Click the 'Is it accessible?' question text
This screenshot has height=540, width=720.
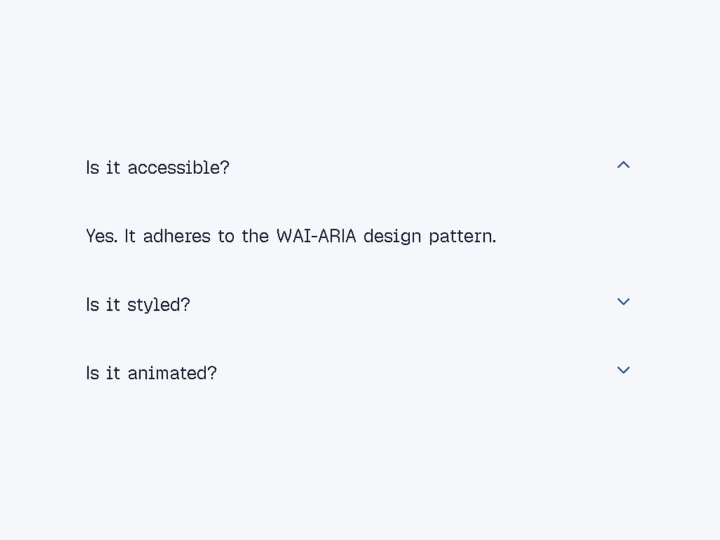pyautogui.click(x=157, y=167)
